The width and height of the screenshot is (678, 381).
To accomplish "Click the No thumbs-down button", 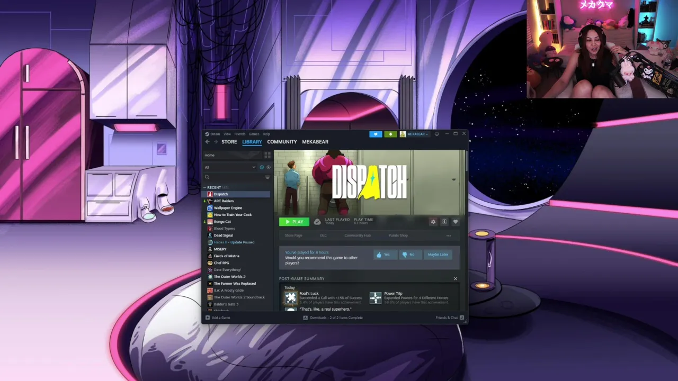I will pyautogui.click(x=409, y=255).
